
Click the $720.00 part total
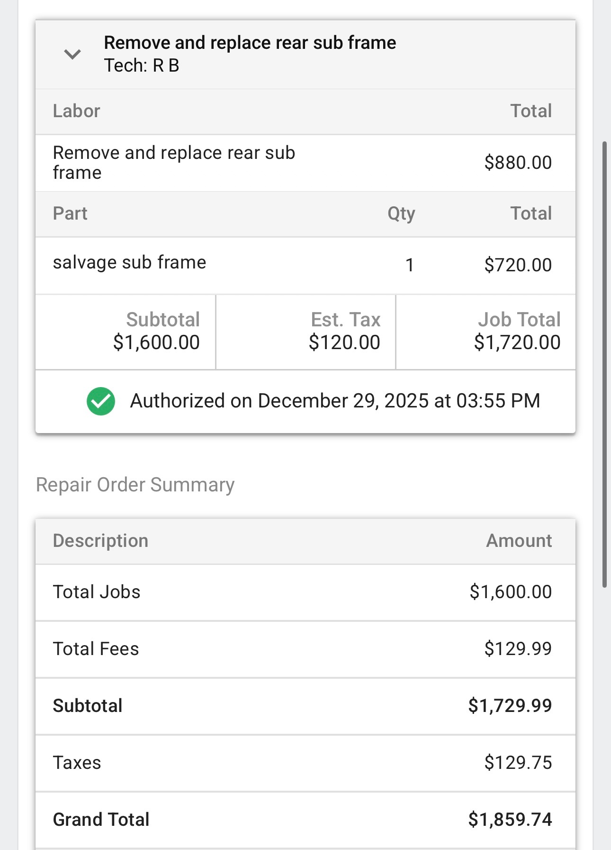[x=517, y=265]
